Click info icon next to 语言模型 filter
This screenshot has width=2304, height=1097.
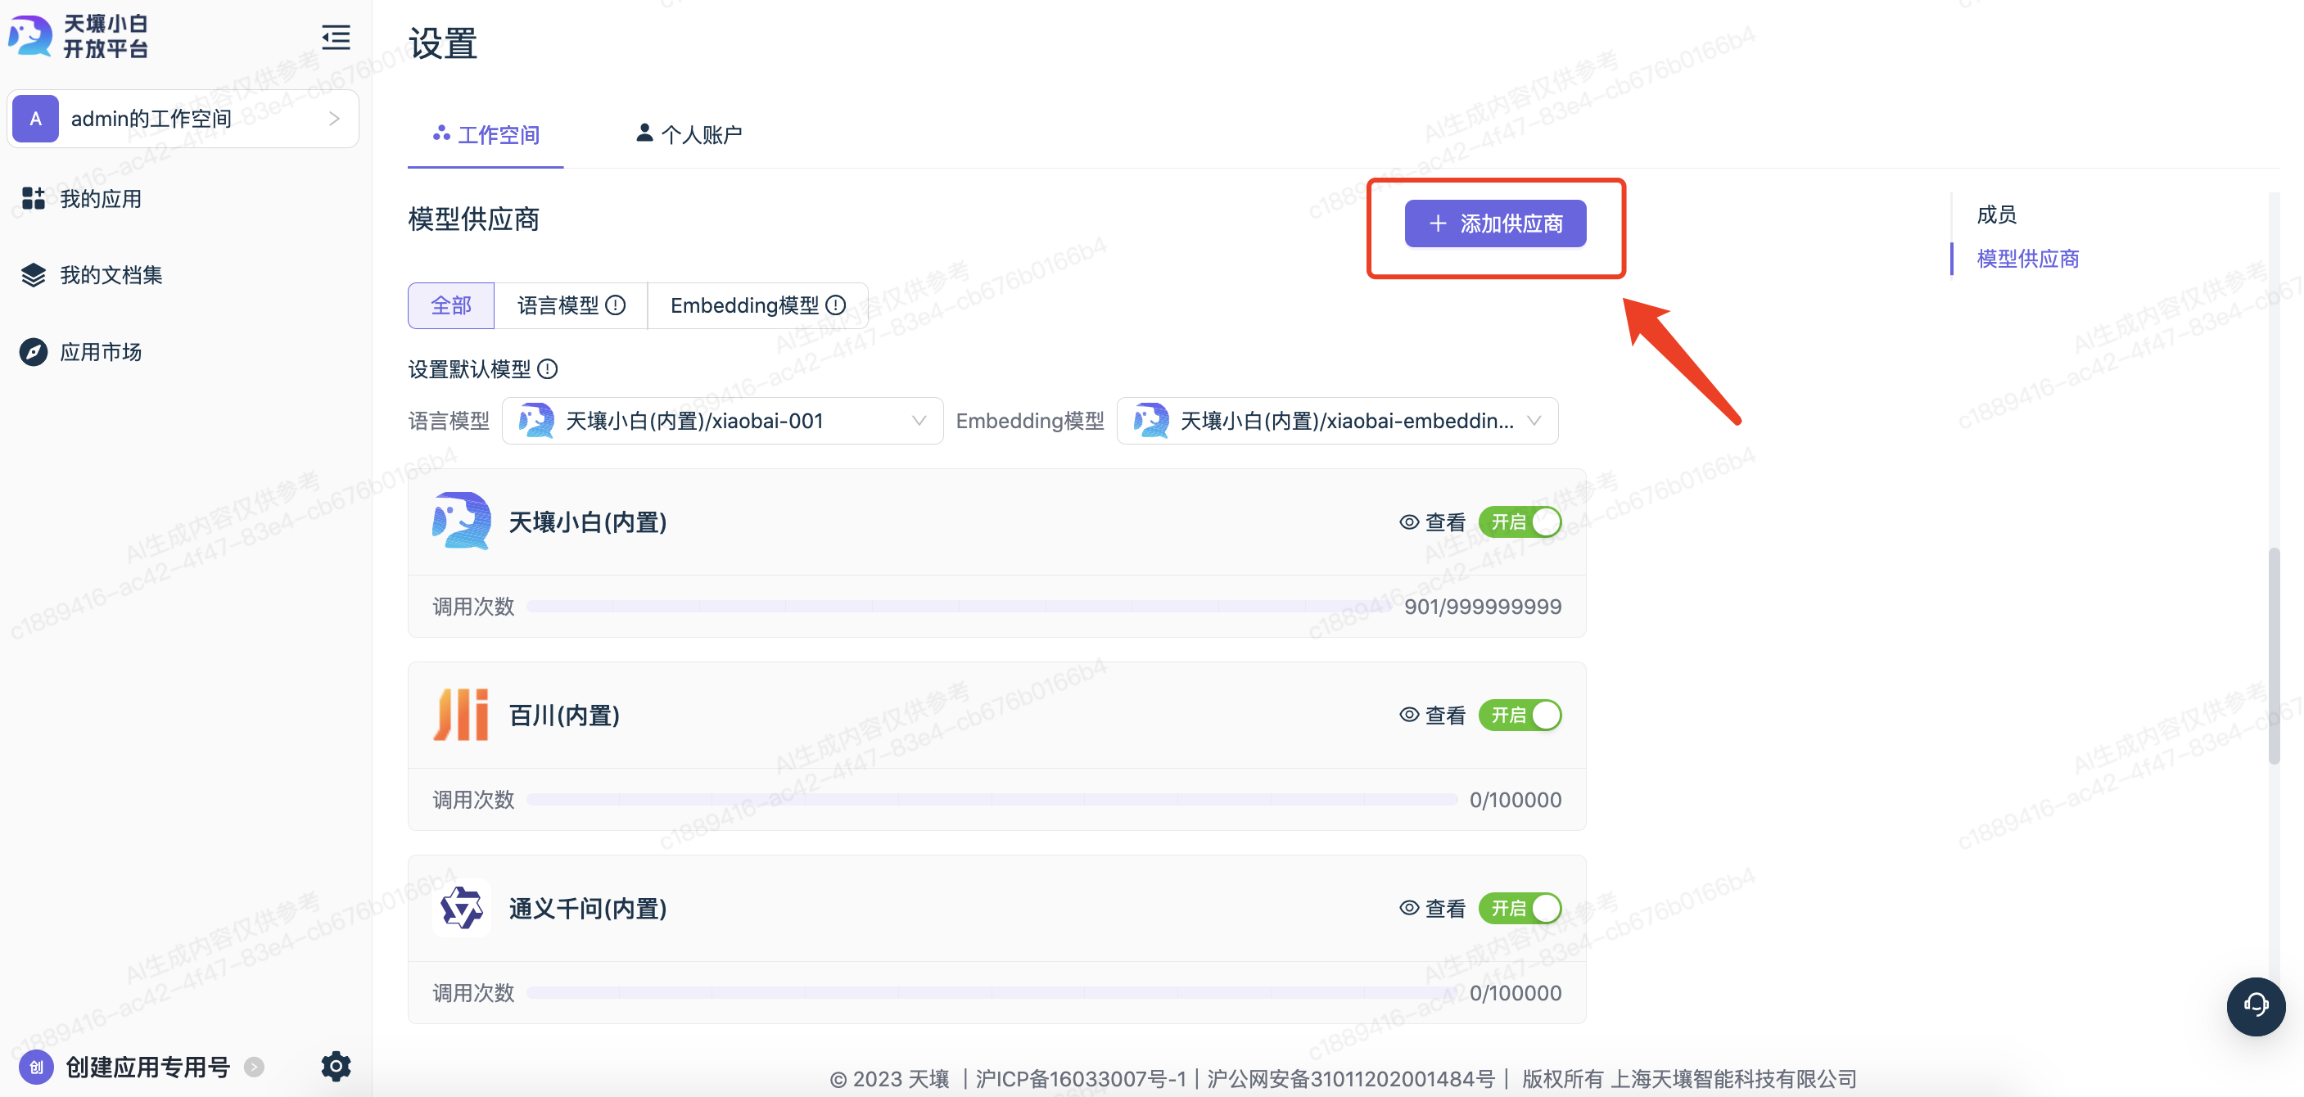point(616,305)
